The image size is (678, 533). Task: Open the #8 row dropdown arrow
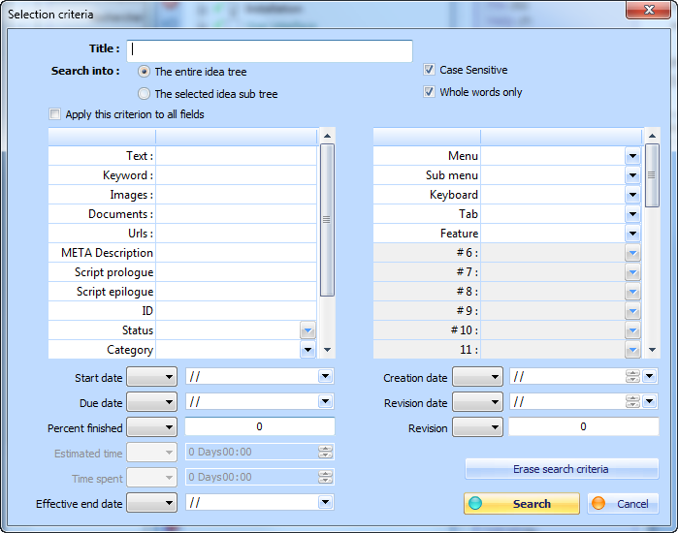[632, 292]
